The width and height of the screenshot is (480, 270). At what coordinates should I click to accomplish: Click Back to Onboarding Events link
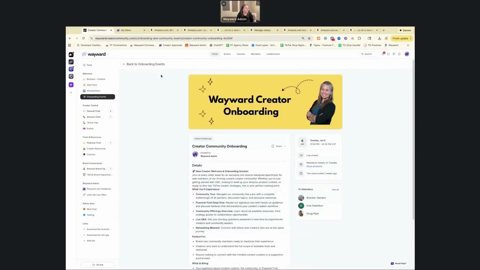click(x=144, y=64)
